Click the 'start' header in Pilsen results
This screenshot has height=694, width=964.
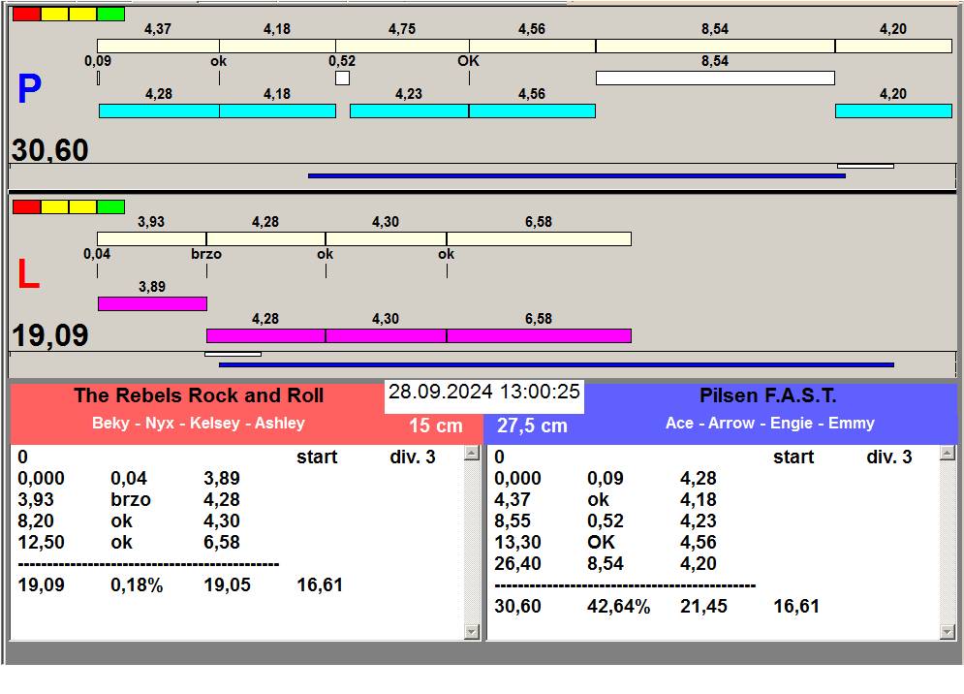pos(793,457)
